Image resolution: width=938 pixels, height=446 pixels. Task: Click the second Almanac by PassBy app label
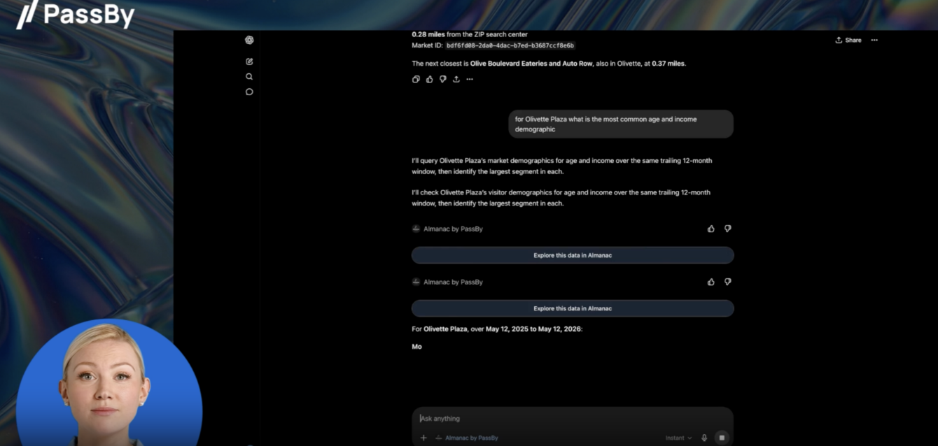tap(447, 282)
